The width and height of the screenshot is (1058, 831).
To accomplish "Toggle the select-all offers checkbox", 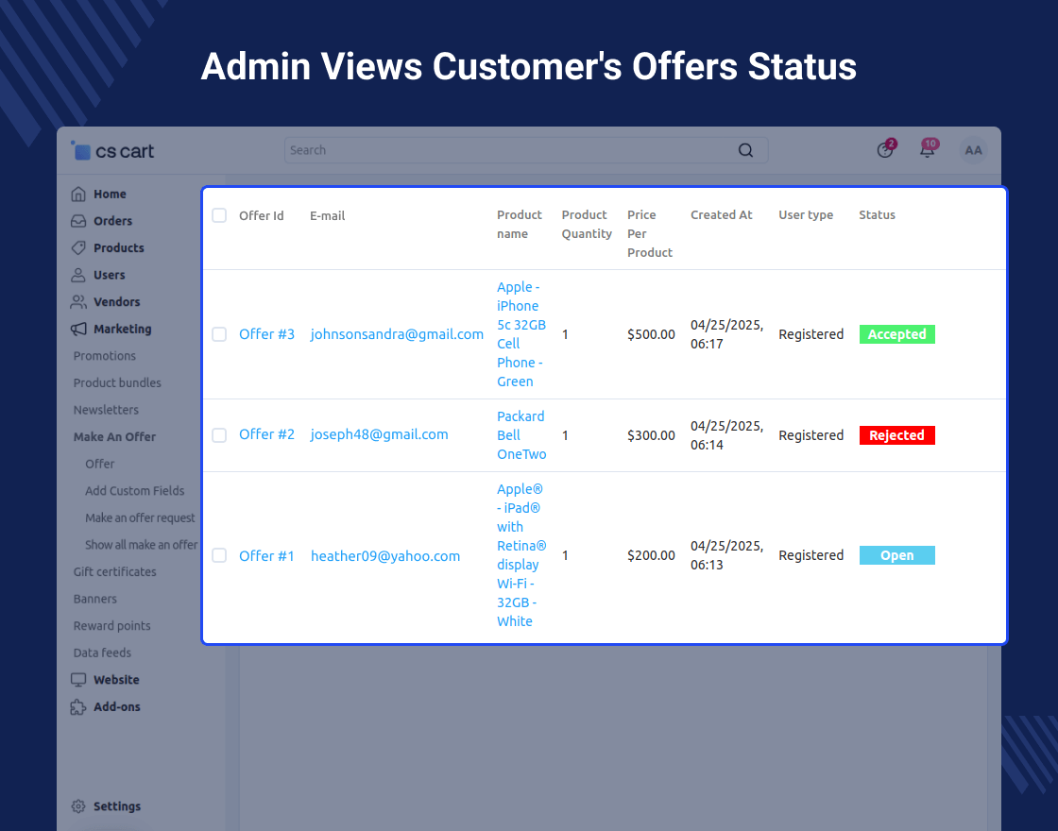I will click(219, 215).
